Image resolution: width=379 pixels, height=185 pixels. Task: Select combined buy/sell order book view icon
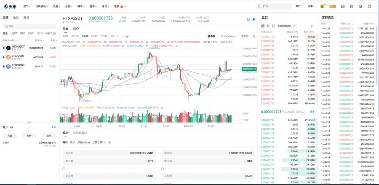(263, 26)
